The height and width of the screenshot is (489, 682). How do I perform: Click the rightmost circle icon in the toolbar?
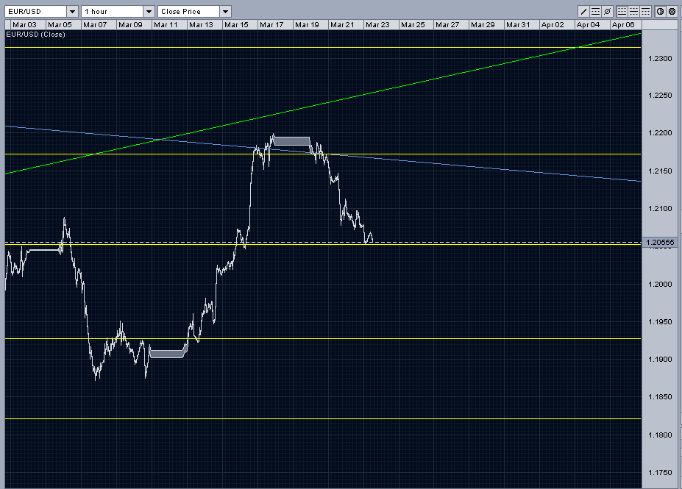click(x=672, y=10)
